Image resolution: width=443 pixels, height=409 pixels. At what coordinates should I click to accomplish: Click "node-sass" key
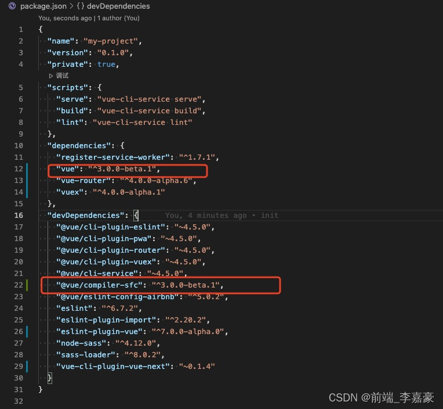[x=81, y=343]
